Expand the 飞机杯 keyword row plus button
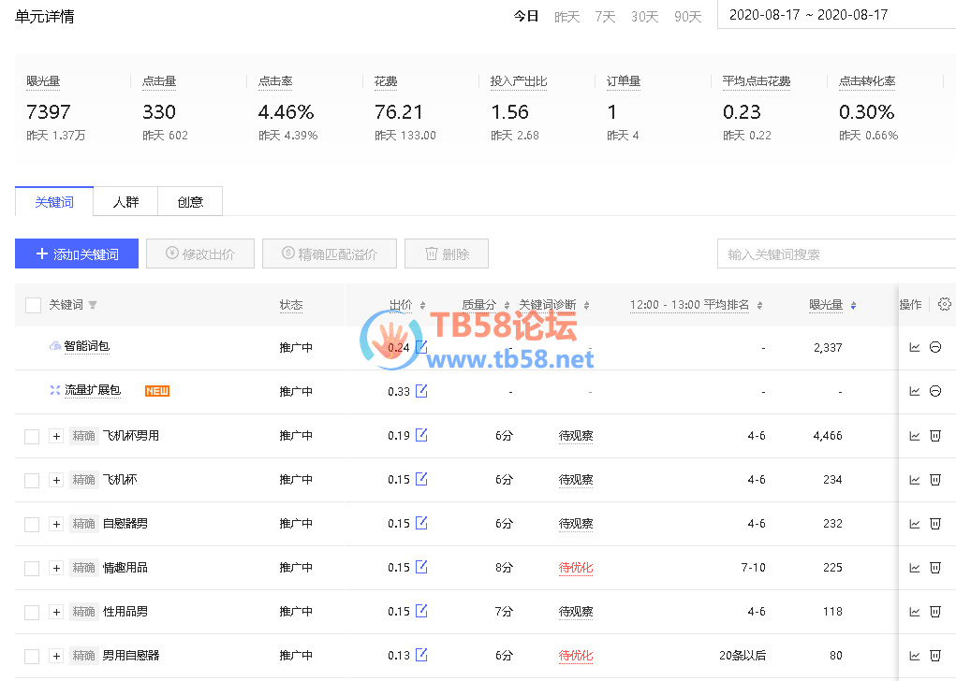This screenshot has height=681, width=956. pos(56,480)
